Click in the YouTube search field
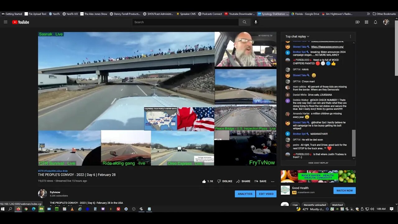Image resolution: width=398 pixels, height=224 pixels. pyautogui.click(x=185, y=22)
